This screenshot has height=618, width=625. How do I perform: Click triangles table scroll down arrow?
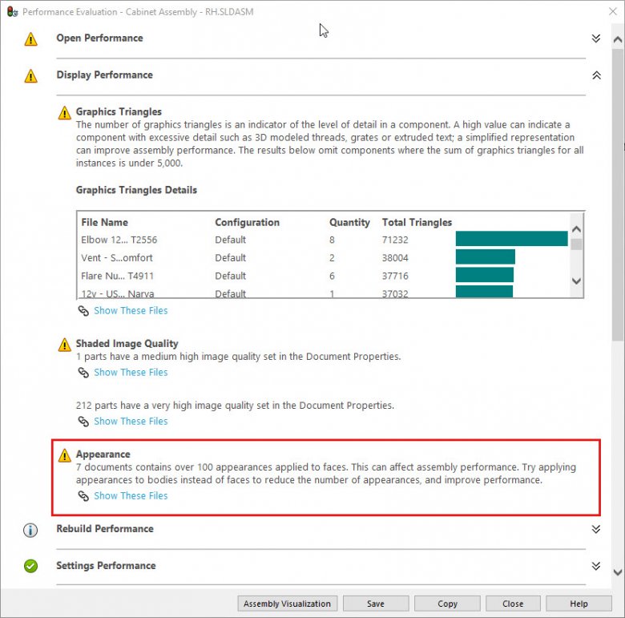coord(576,281)
